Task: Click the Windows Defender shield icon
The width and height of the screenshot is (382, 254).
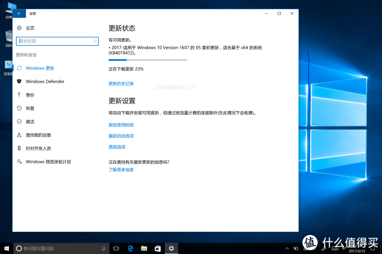Action: [x=19, y=81]
